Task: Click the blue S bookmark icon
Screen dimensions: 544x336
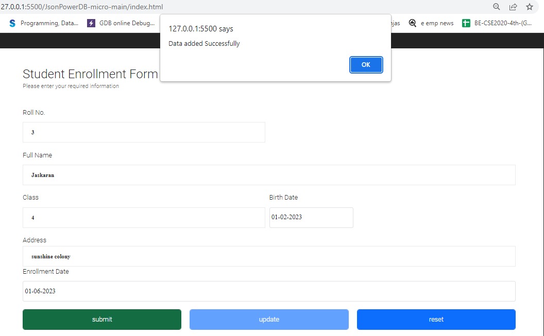Action: tap(12, 23)
